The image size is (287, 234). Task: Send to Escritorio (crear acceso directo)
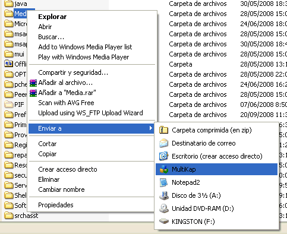point(216,156)
